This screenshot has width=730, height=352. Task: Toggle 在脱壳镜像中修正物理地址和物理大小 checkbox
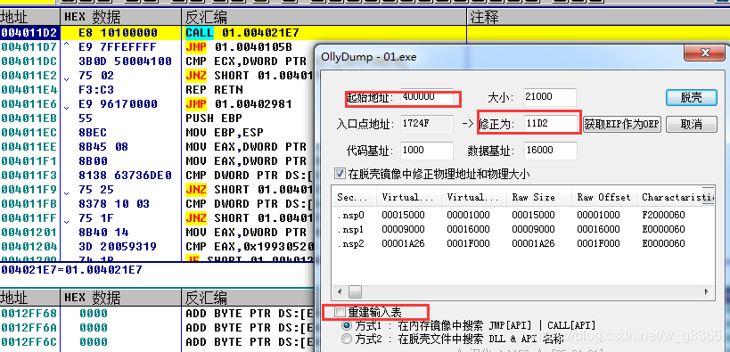click(x=340, y=174)
